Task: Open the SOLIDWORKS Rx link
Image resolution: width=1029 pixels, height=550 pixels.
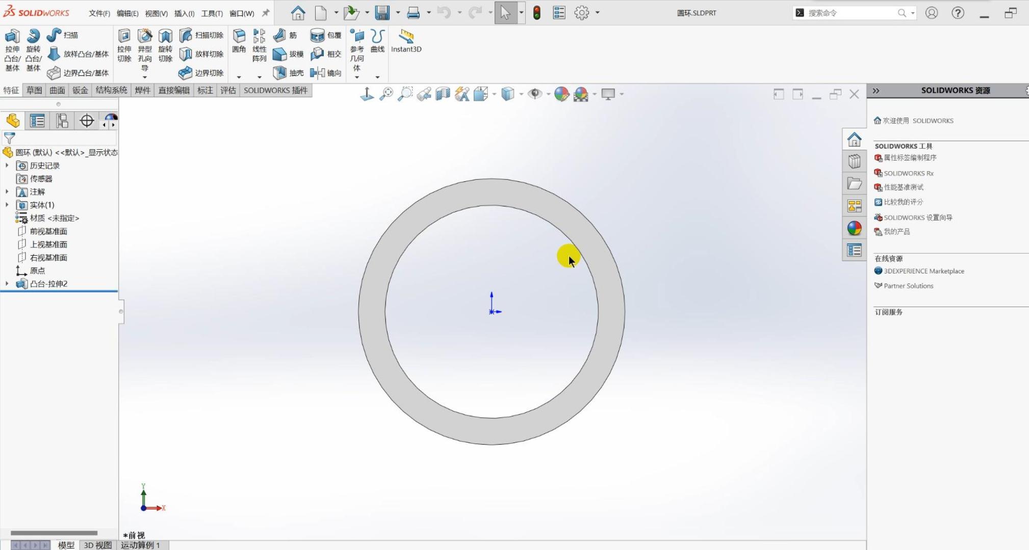Action: click(908, 173)
